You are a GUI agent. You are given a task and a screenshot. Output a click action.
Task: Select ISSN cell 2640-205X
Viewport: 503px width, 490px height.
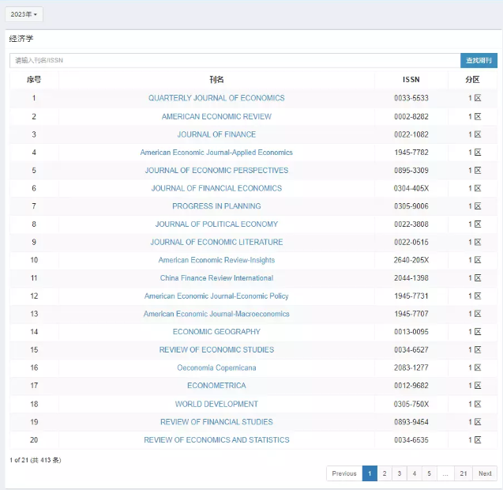(411, 260)
